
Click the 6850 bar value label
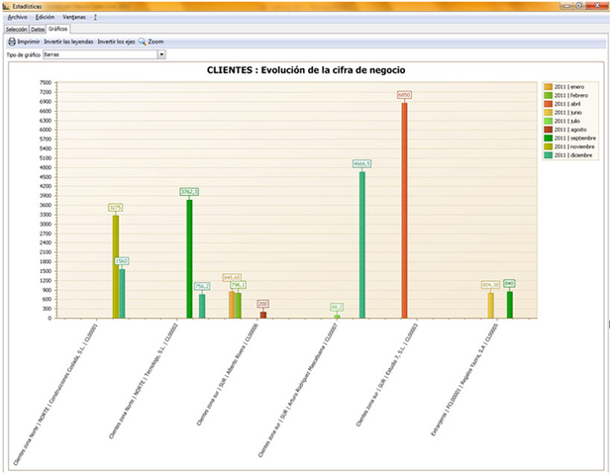point(404,95)
